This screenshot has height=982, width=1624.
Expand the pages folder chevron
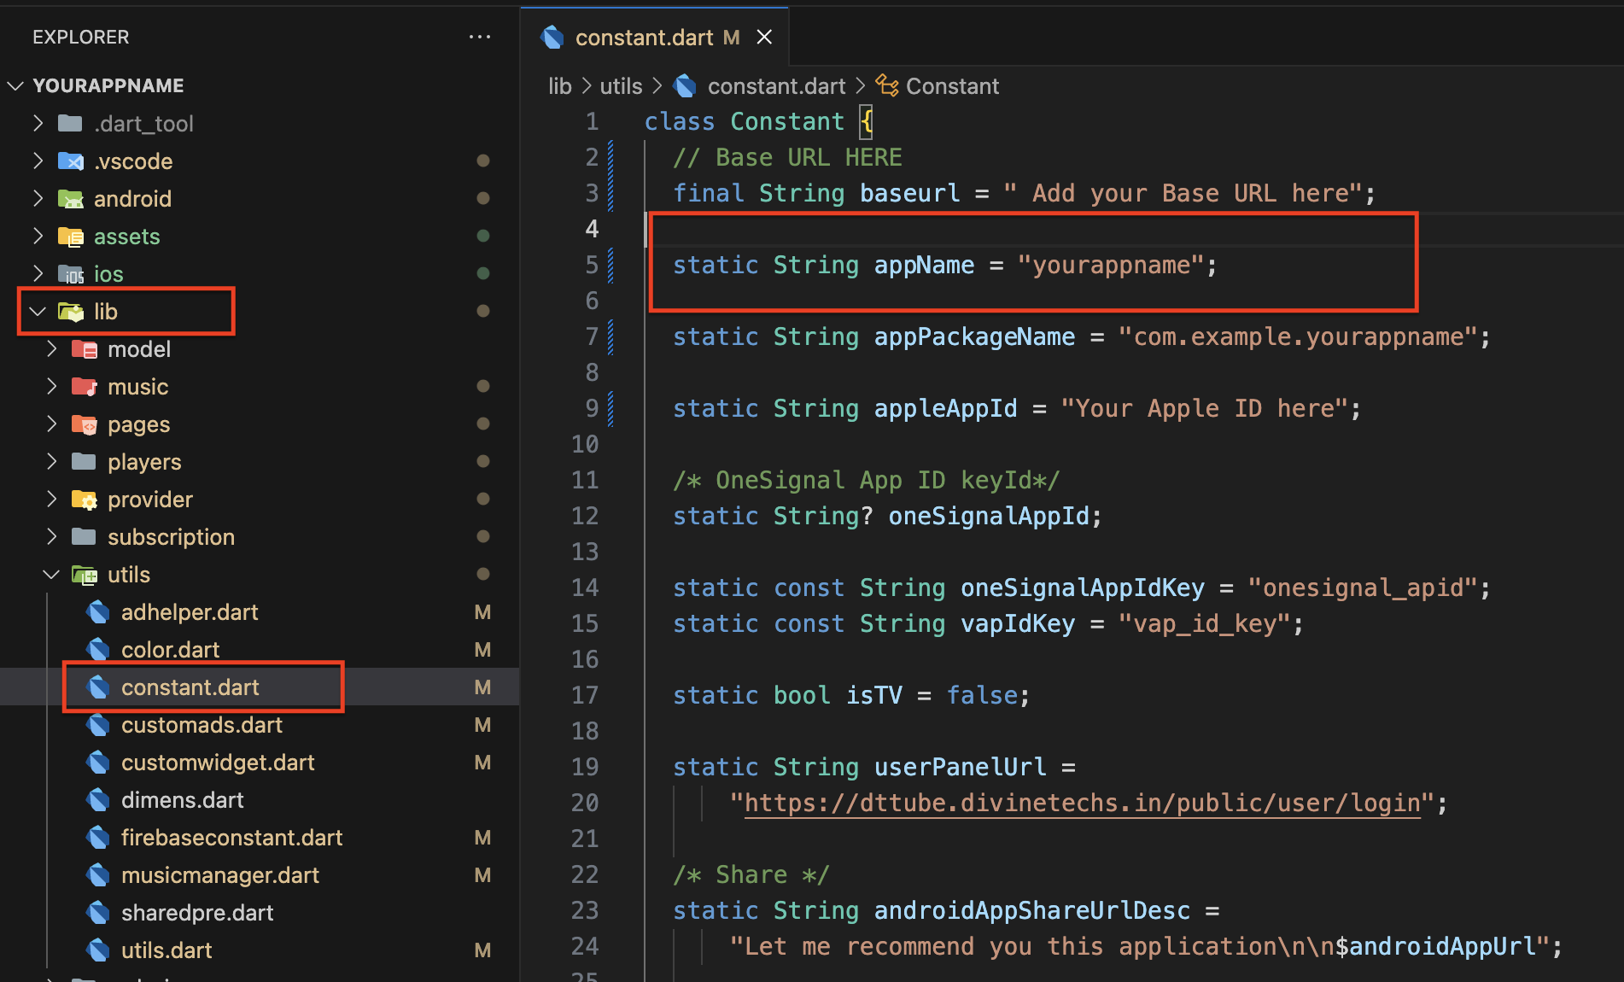52,424
